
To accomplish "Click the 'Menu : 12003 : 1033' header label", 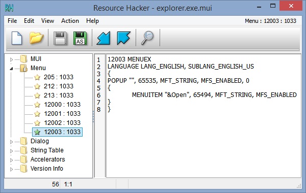I will point(270,21).
